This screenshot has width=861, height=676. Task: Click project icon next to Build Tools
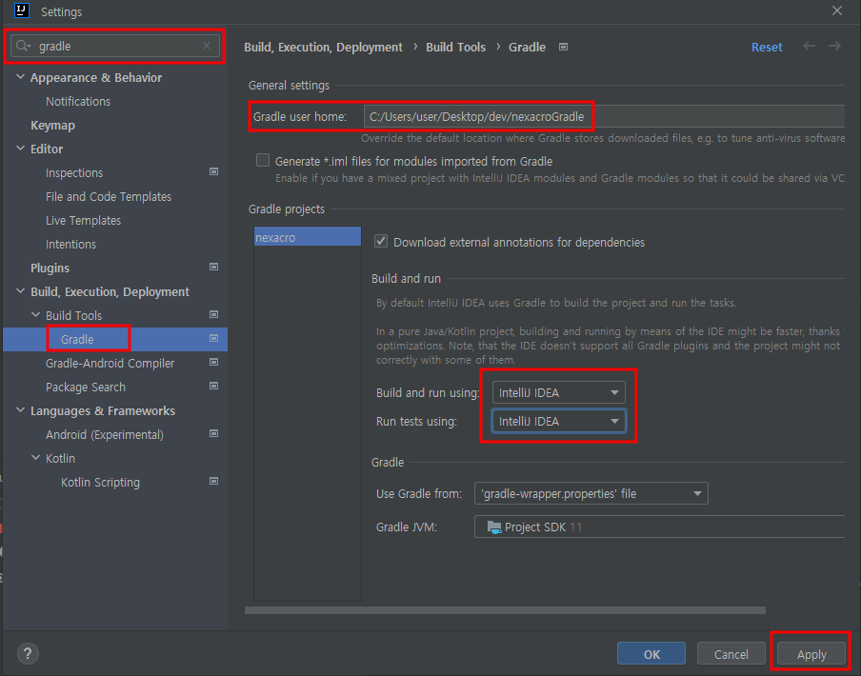pyautogui.click(x=214, y=314)
